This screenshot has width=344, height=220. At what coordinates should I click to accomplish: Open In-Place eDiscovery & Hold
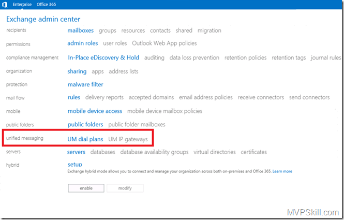pos(103,57)
